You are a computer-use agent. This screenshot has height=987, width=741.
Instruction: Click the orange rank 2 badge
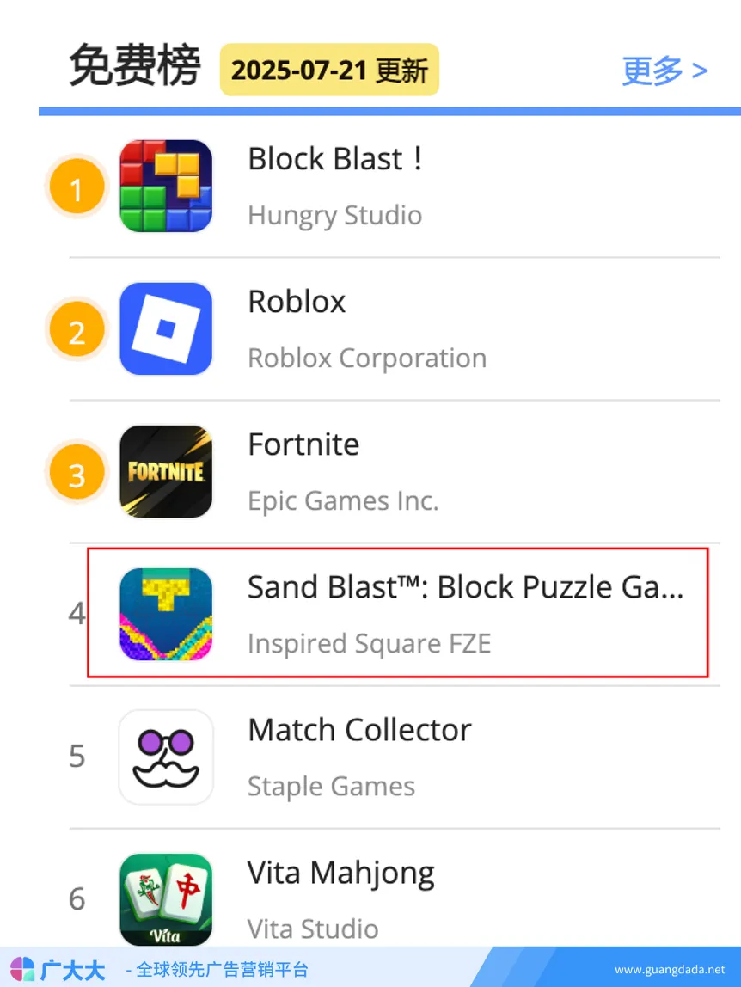click(77, 329)
